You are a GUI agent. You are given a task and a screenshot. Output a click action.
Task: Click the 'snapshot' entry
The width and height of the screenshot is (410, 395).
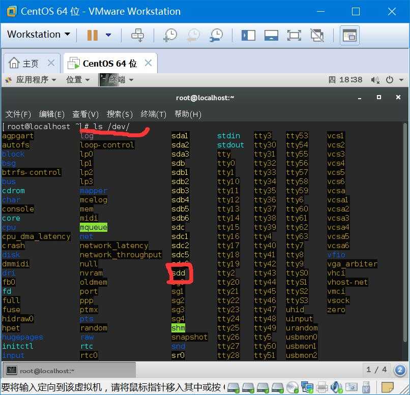point(190,337)
